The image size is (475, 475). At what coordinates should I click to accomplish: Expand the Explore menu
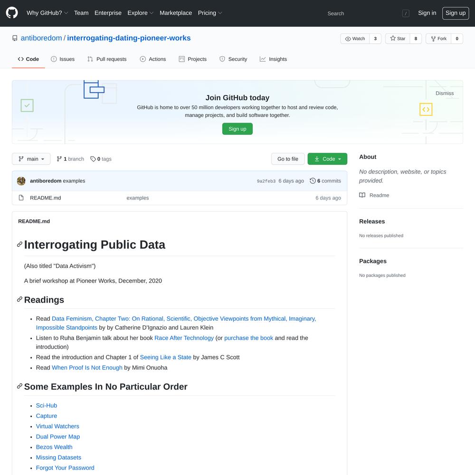tap(141, 13)
